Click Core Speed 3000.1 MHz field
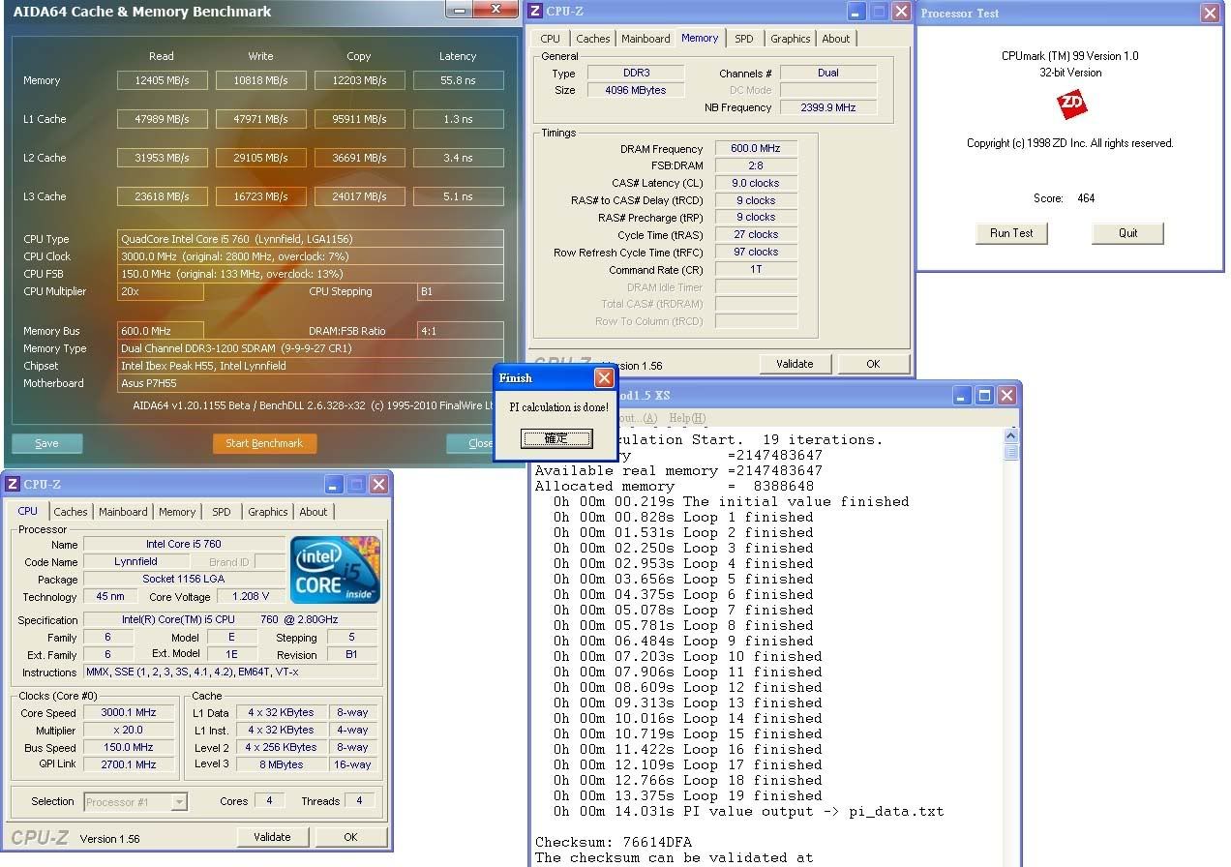This screenshot has width=1231, height=867. (x=128, y=713)
